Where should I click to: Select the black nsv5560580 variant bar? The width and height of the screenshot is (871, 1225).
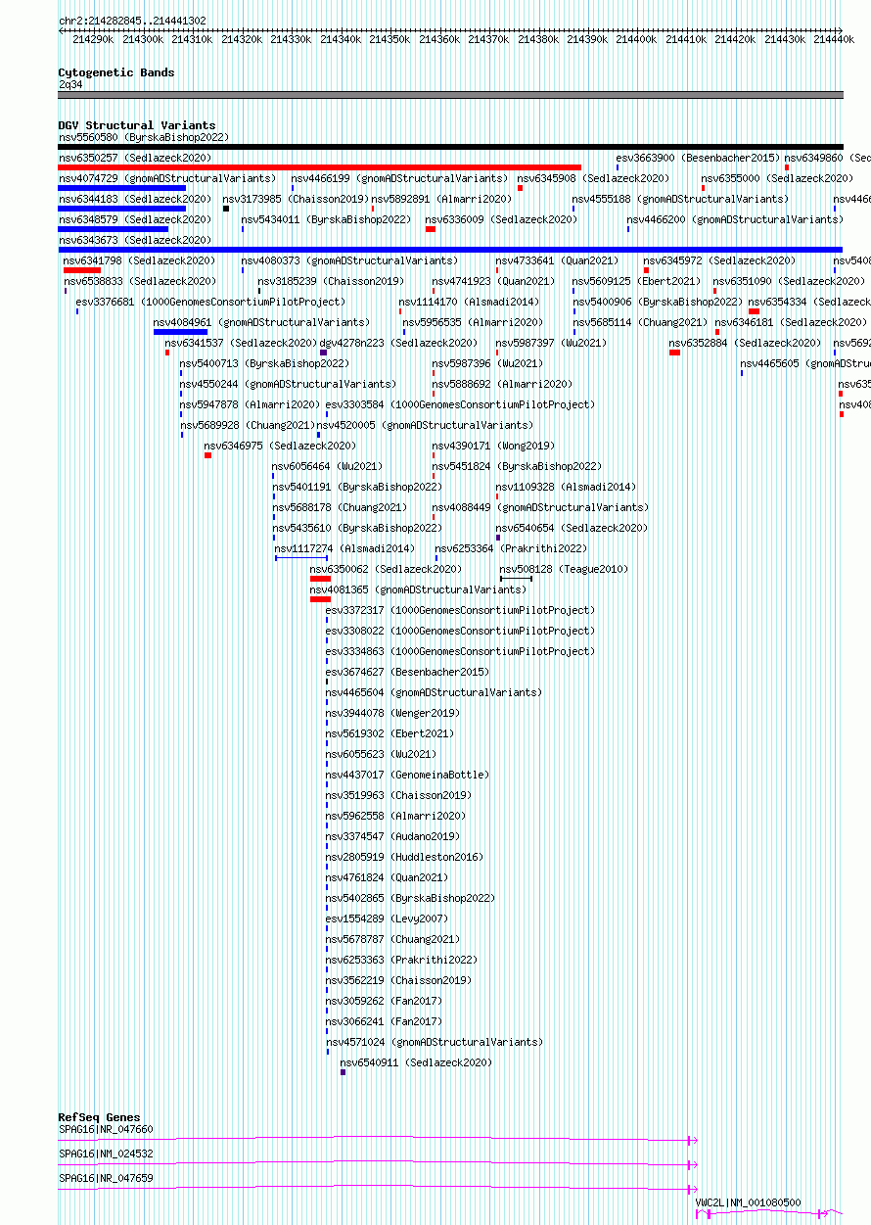tap(450, 147)
